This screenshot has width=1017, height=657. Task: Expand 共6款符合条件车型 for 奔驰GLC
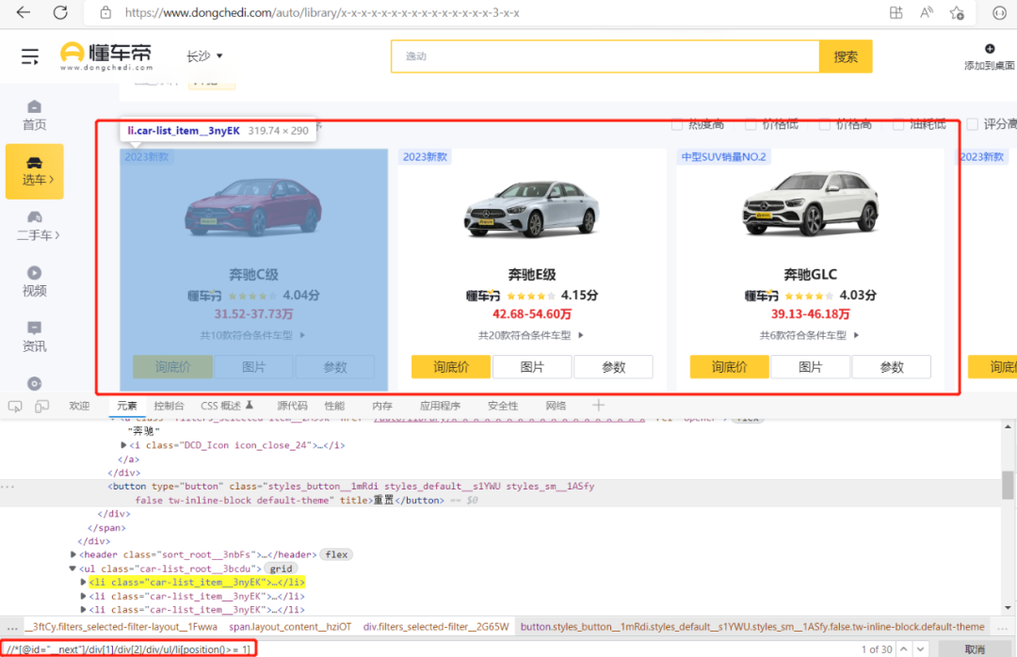coord(810,335)
